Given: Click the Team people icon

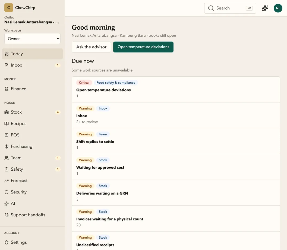Looking at the screenshot, I should tap(7, 158).
